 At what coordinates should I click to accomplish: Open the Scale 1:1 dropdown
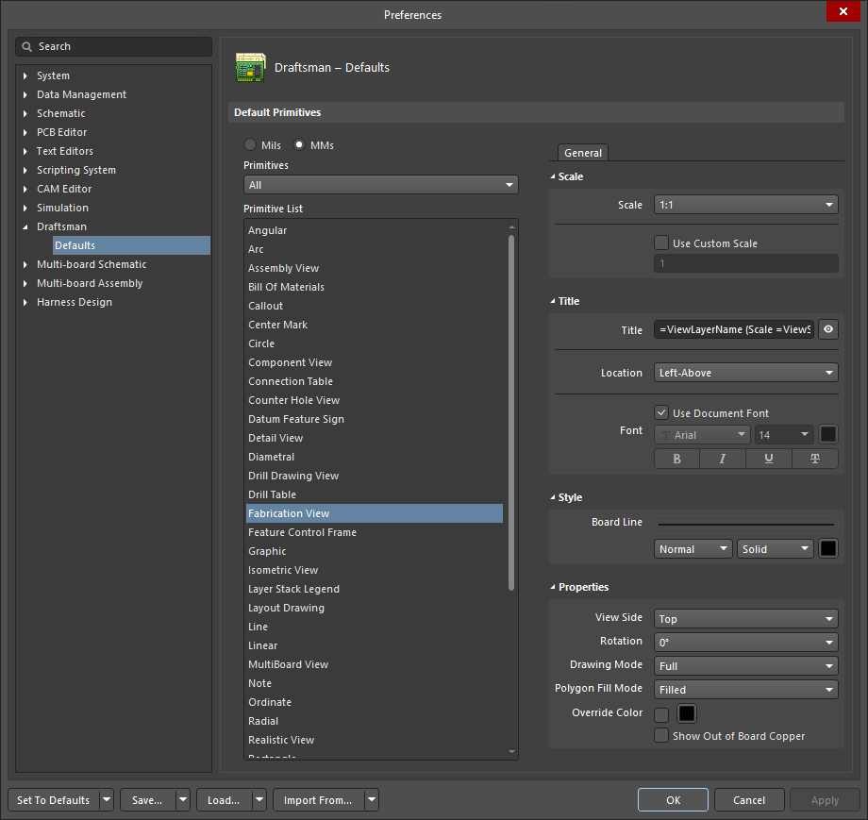pos(745,205)
